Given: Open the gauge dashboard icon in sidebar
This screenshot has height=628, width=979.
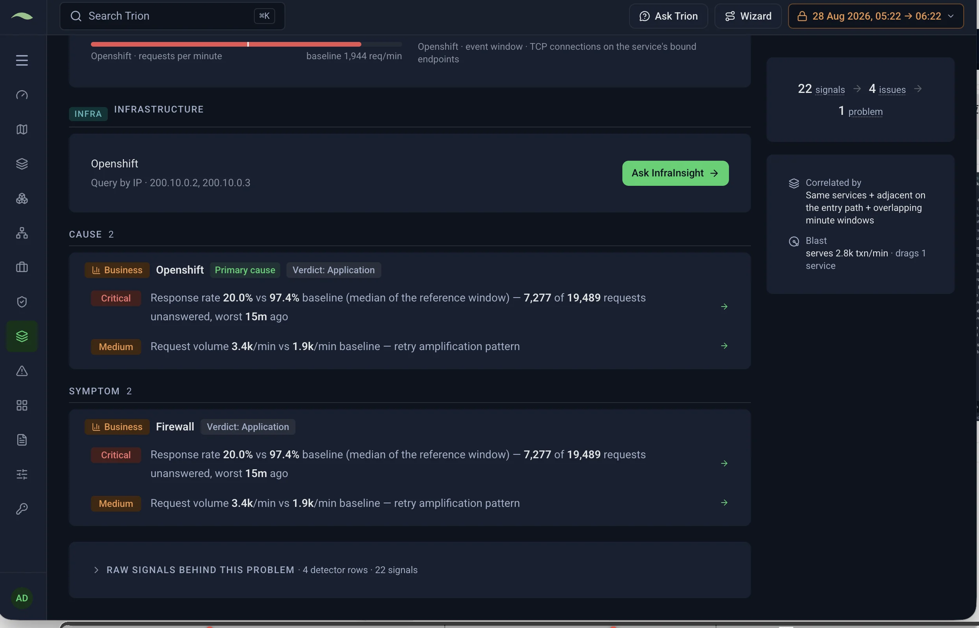Looking at the screenshot, I should tap(22, 95).
